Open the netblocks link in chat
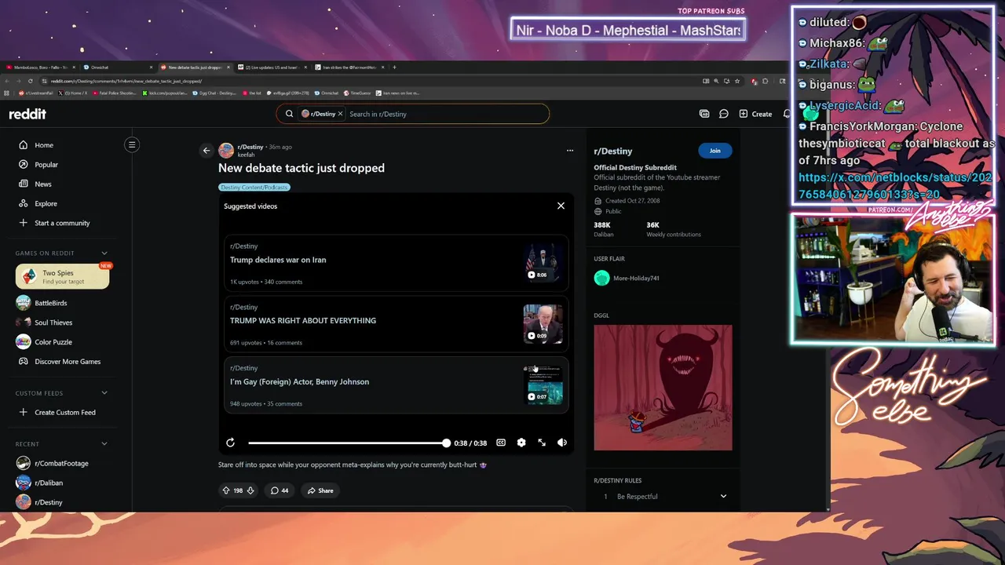The image size is (1005, 565). point(895,186)
